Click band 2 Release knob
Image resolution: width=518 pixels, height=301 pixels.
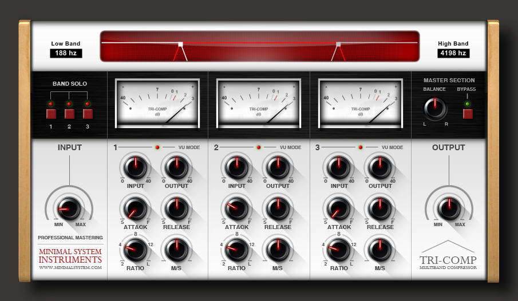(278, 209)
